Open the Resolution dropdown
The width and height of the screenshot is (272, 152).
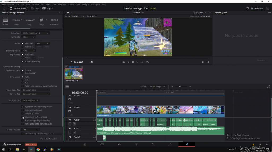(x=36, y=33)
